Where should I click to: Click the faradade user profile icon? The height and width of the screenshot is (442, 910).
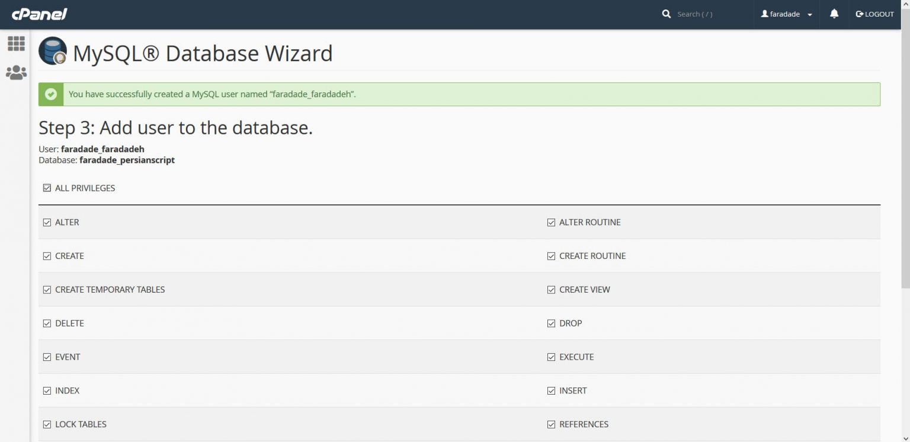[764, 14]
